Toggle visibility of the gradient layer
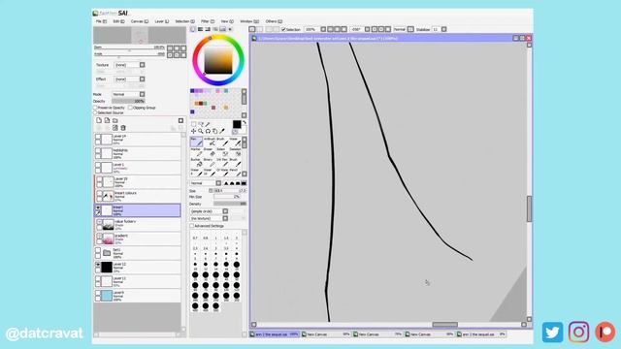 [x=99, y=237]
